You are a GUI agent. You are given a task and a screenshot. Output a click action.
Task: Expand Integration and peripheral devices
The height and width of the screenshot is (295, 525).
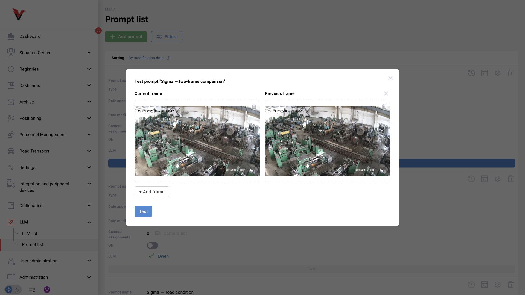49,187
